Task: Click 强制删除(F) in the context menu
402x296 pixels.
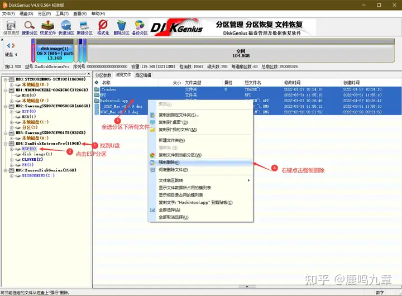Action: tap(201, 163)
